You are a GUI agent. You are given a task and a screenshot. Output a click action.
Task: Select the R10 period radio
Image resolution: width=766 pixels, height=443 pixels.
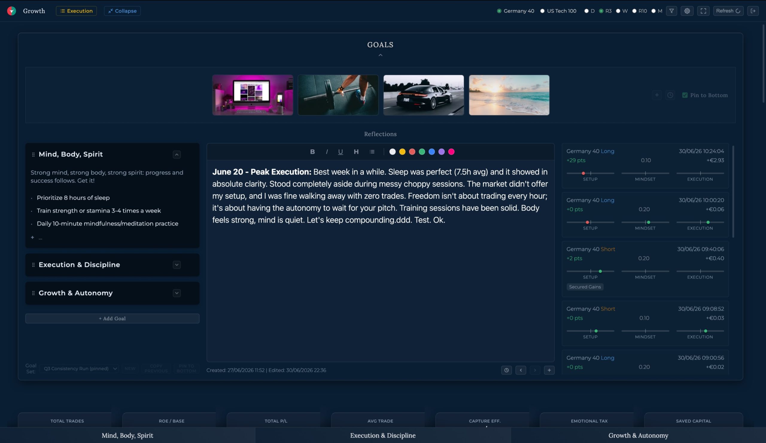click(634, 11)
